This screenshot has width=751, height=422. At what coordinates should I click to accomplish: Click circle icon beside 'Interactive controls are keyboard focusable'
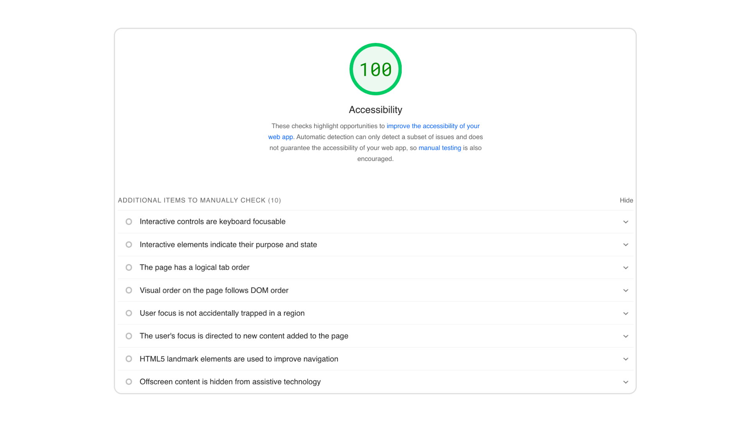(x=129, y=222)
